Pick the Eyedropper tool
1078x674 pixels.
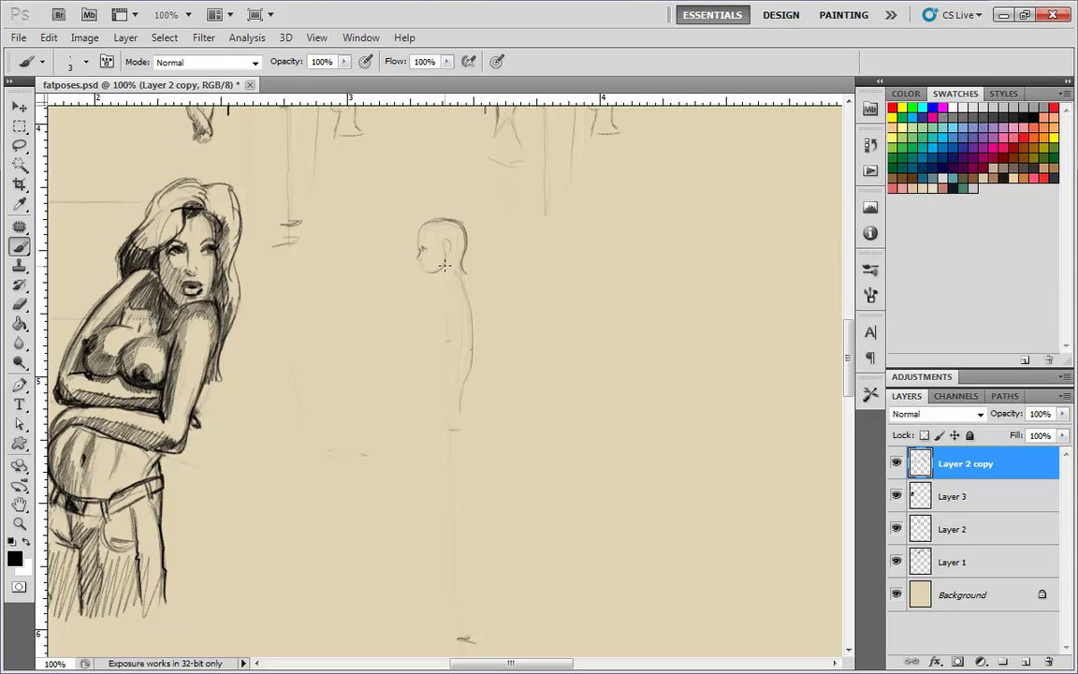point(20,204)
